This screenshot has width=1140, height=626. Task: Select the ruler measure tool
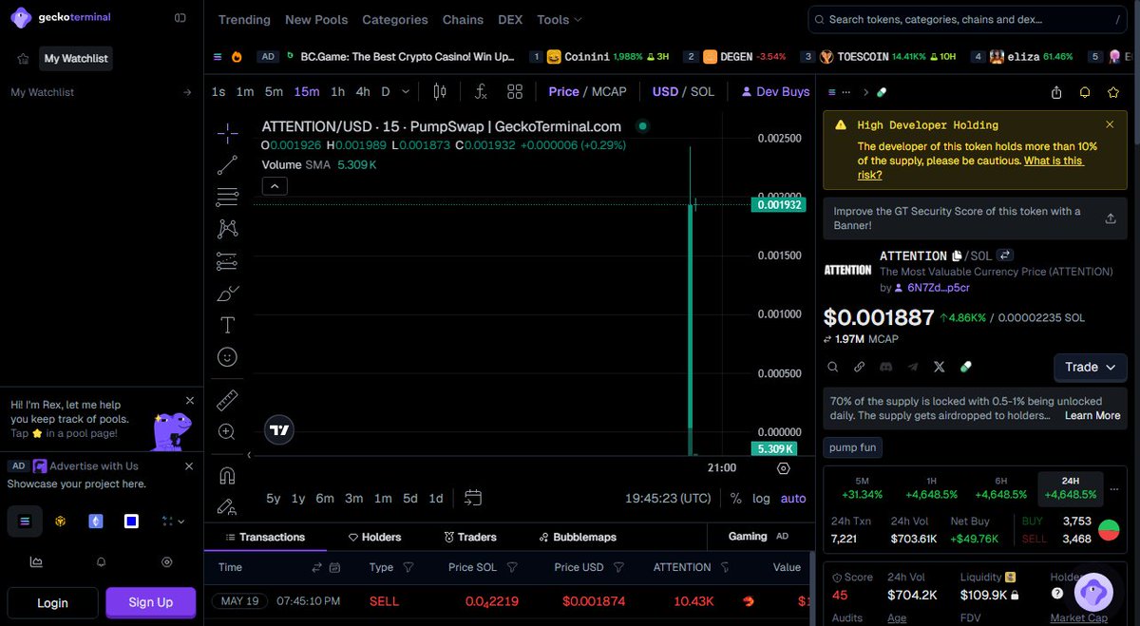(227, 400)
